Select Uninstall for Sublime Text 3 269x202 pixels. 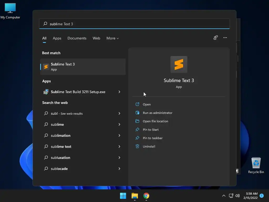(x=149, y=147)
